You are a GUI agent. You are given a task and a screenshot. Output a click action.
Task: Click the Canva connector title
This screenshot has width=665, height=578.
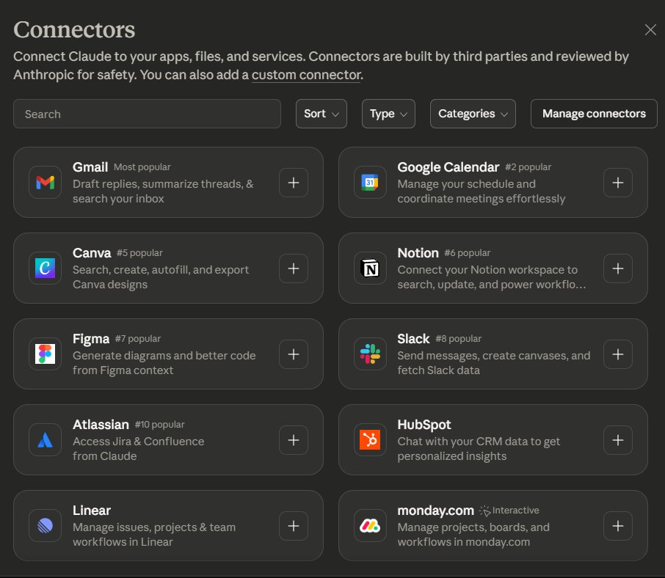(92, 253)
